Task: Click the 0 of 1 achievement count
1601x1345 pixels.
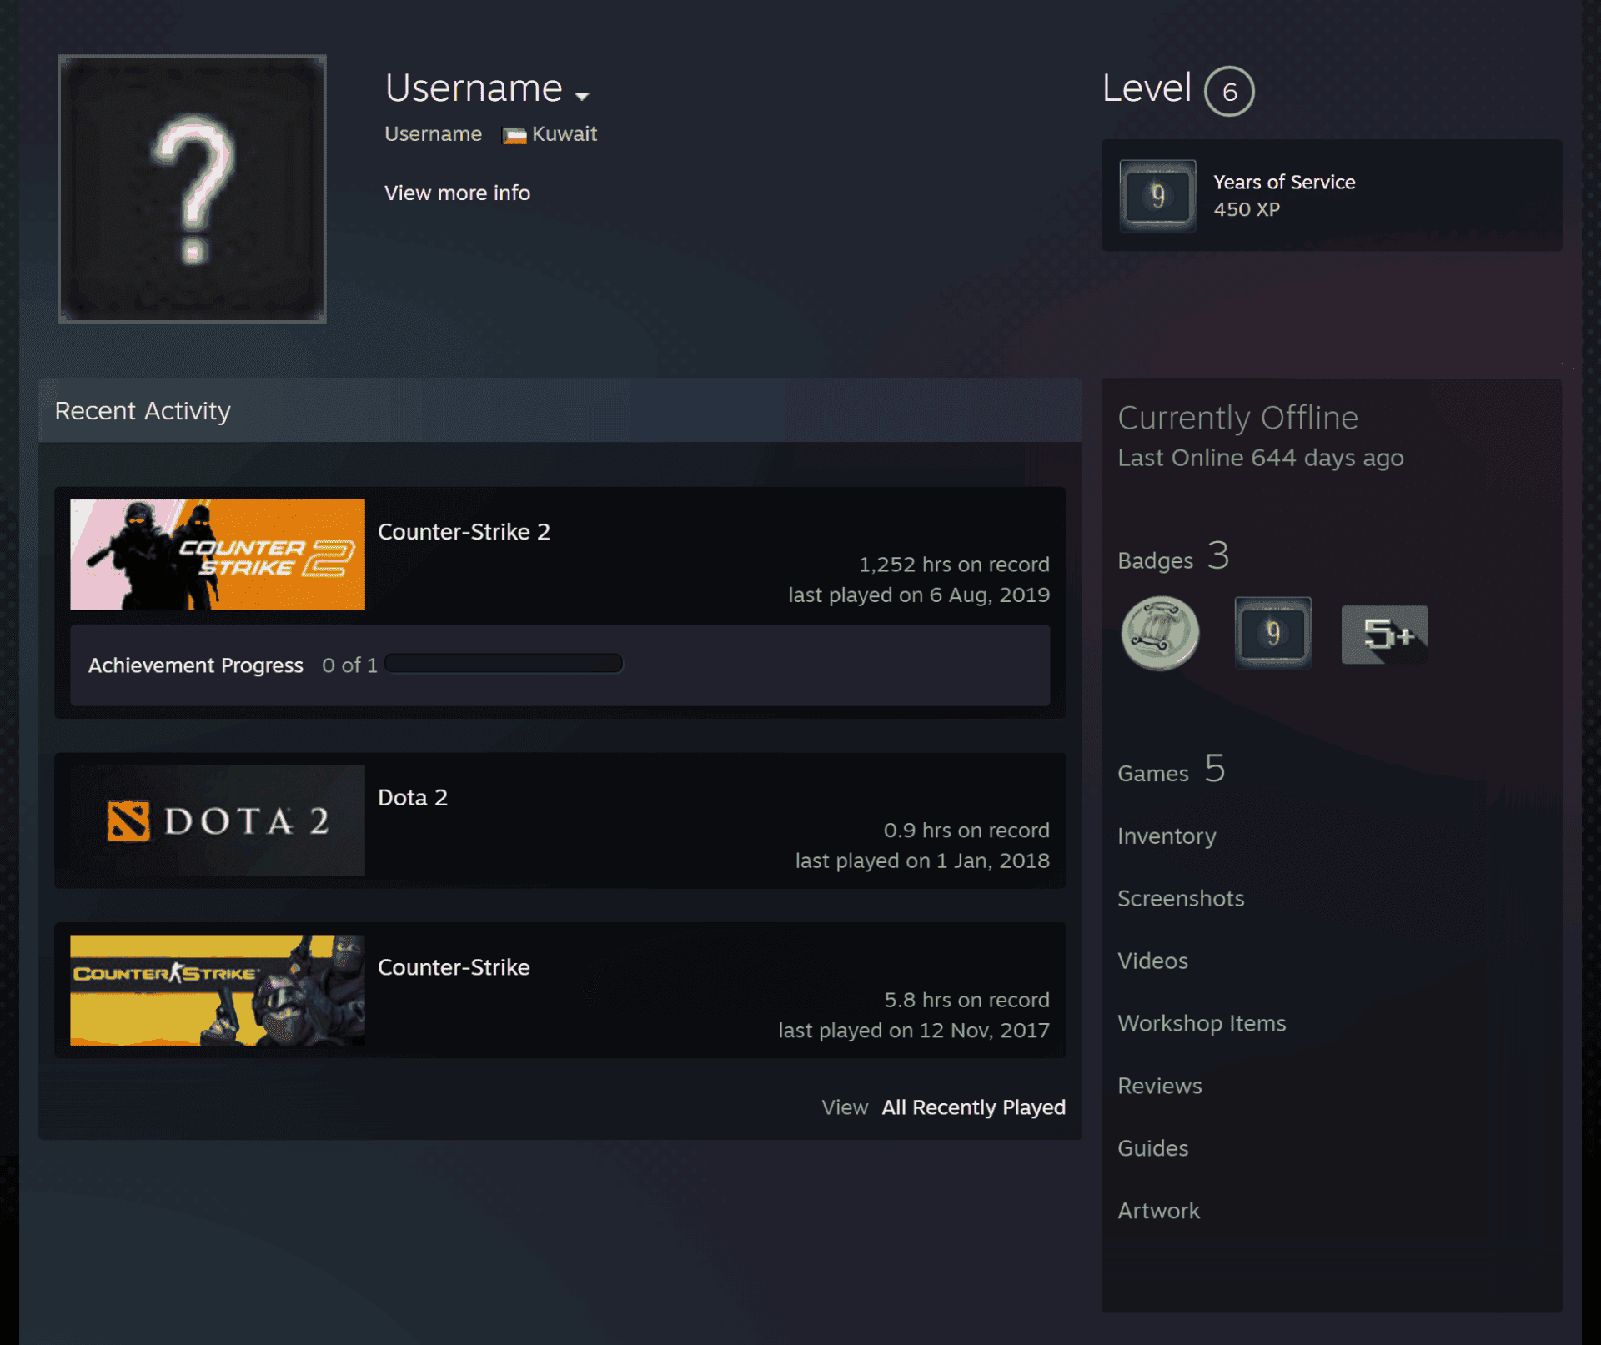Action: click(349, 665)
